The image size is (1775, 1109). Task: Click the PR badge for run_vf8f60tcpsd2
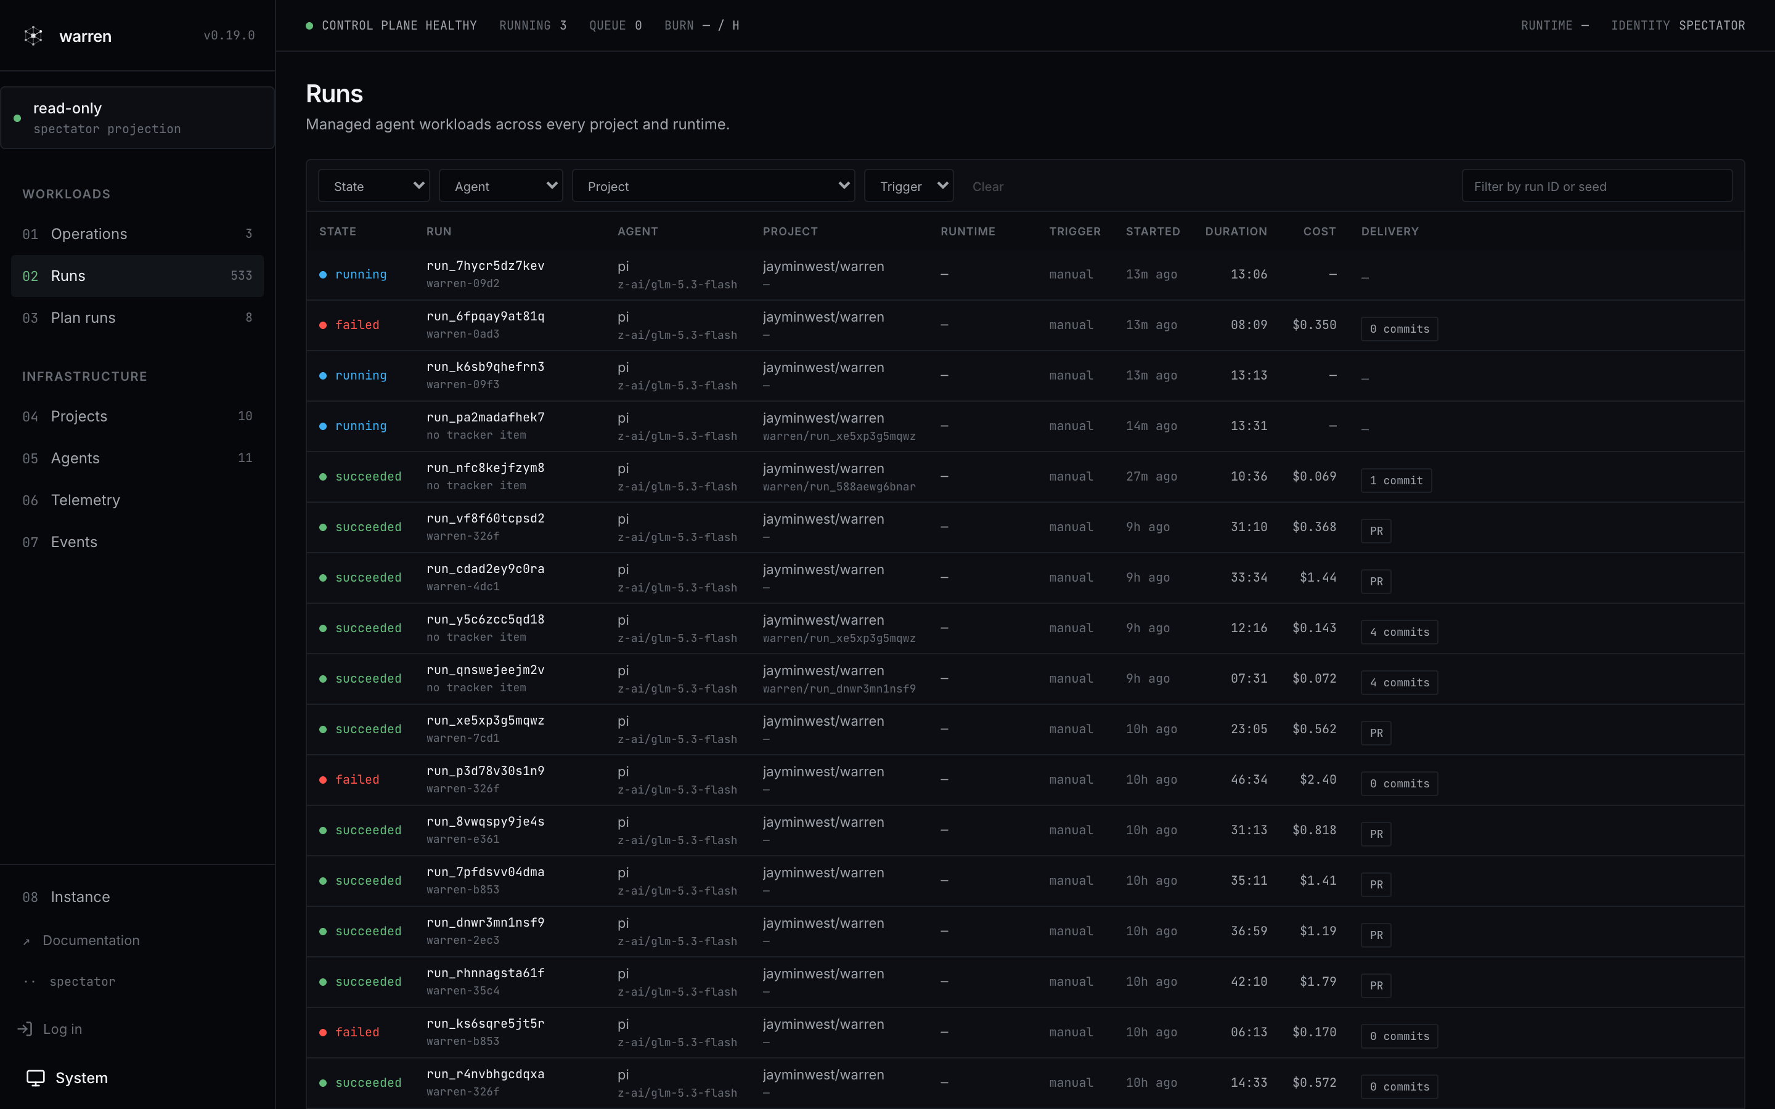(x=1376, y=531)
